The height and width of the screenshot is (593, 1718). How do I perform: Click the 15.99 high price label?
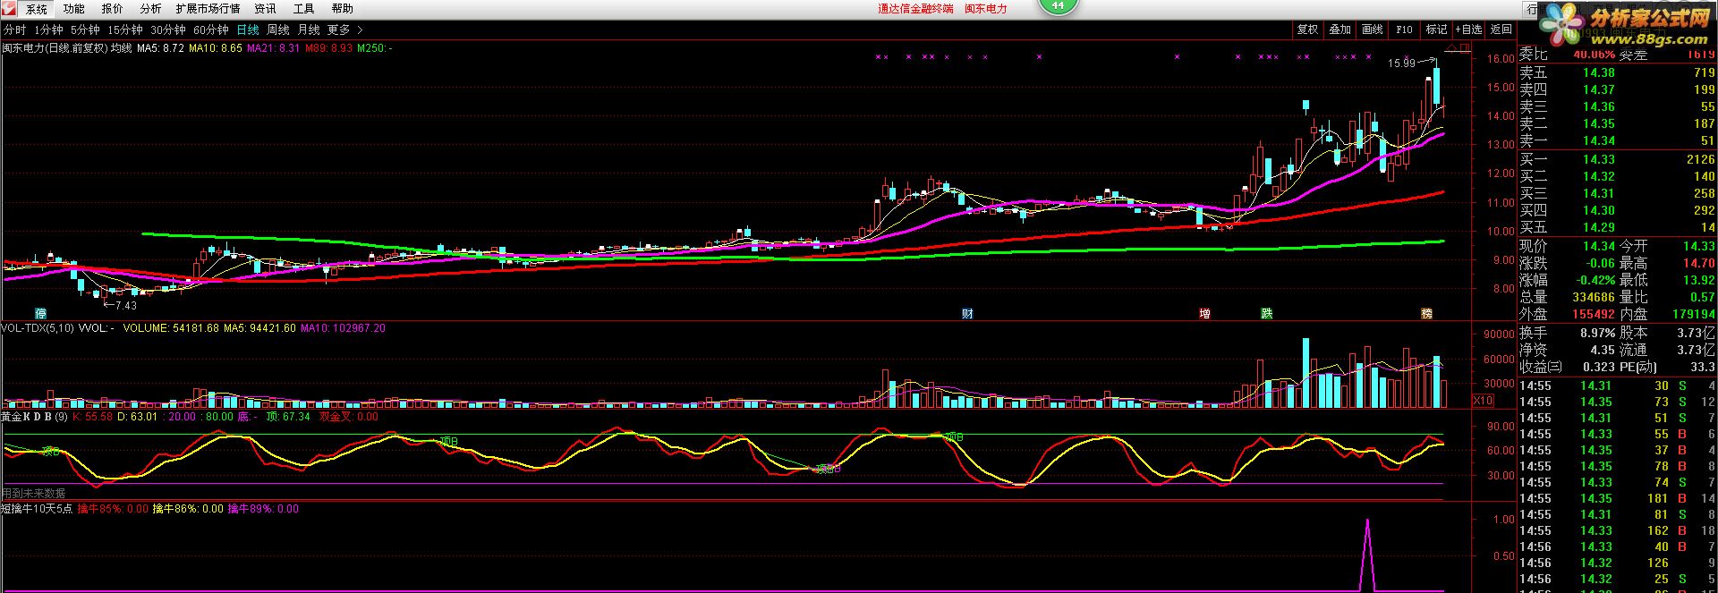point(1401,64)
